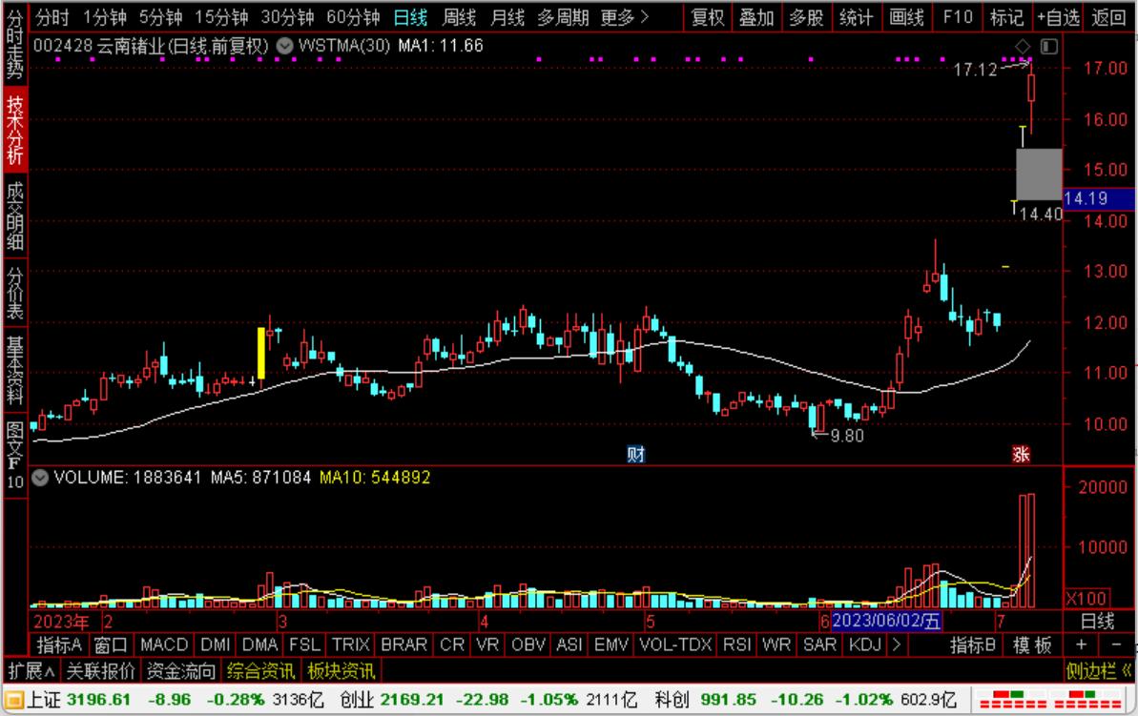Apply the DMI indicator
1138x716 pixels.
click(x=216, y=644)
